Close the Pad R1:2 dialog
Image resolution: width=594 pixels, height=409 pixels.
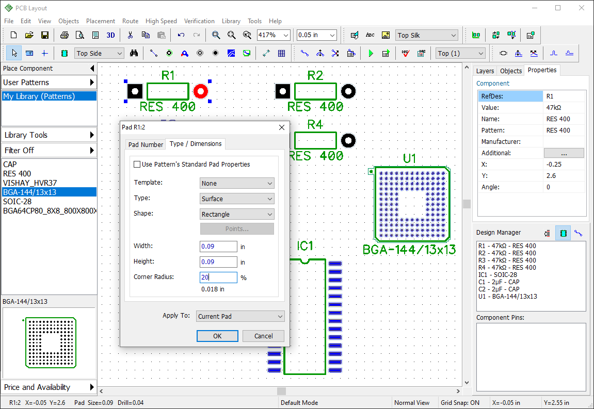point(281,127)
